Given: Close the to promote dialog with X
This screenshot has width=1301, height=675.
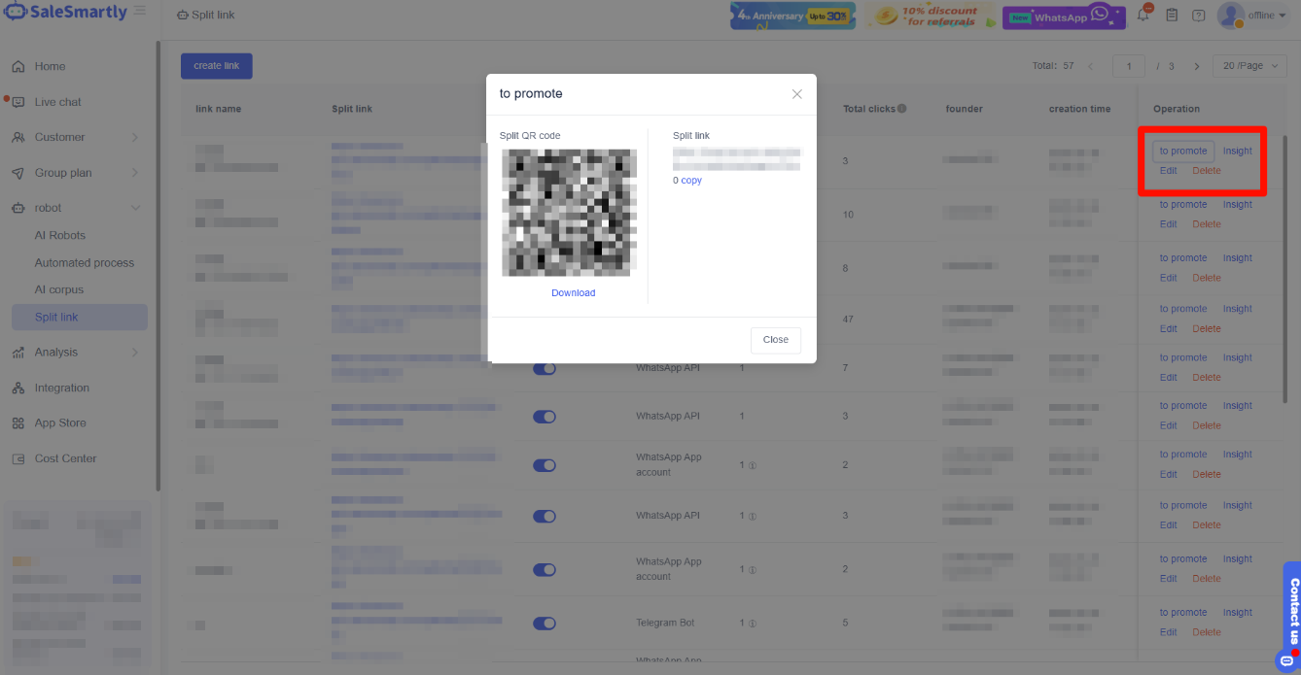Looking at the screenshot, I should coord(797,94).
